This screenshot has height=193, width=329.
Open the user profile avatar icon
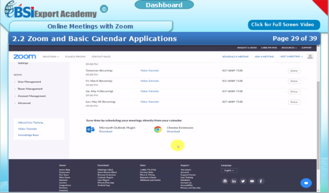[x=310, y=56]
